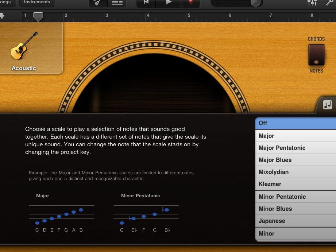Click the playhead marker at measure one
Viewport: 336px width, 252px height.
38,16
